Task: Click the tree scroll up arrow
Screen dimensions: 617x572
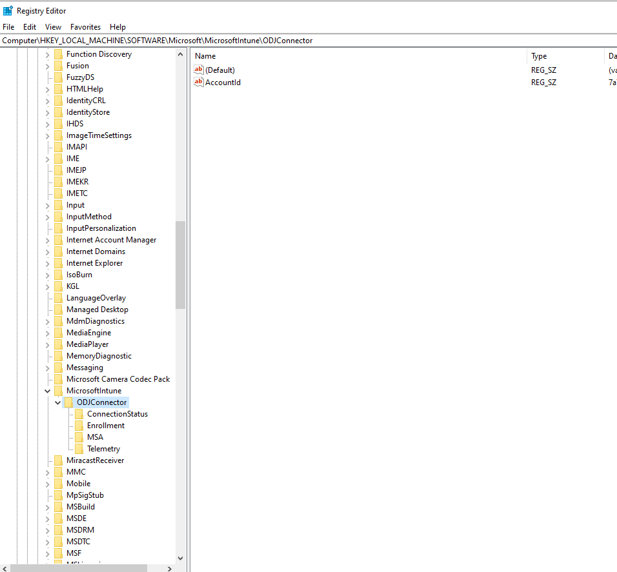Action: point(180,54)
